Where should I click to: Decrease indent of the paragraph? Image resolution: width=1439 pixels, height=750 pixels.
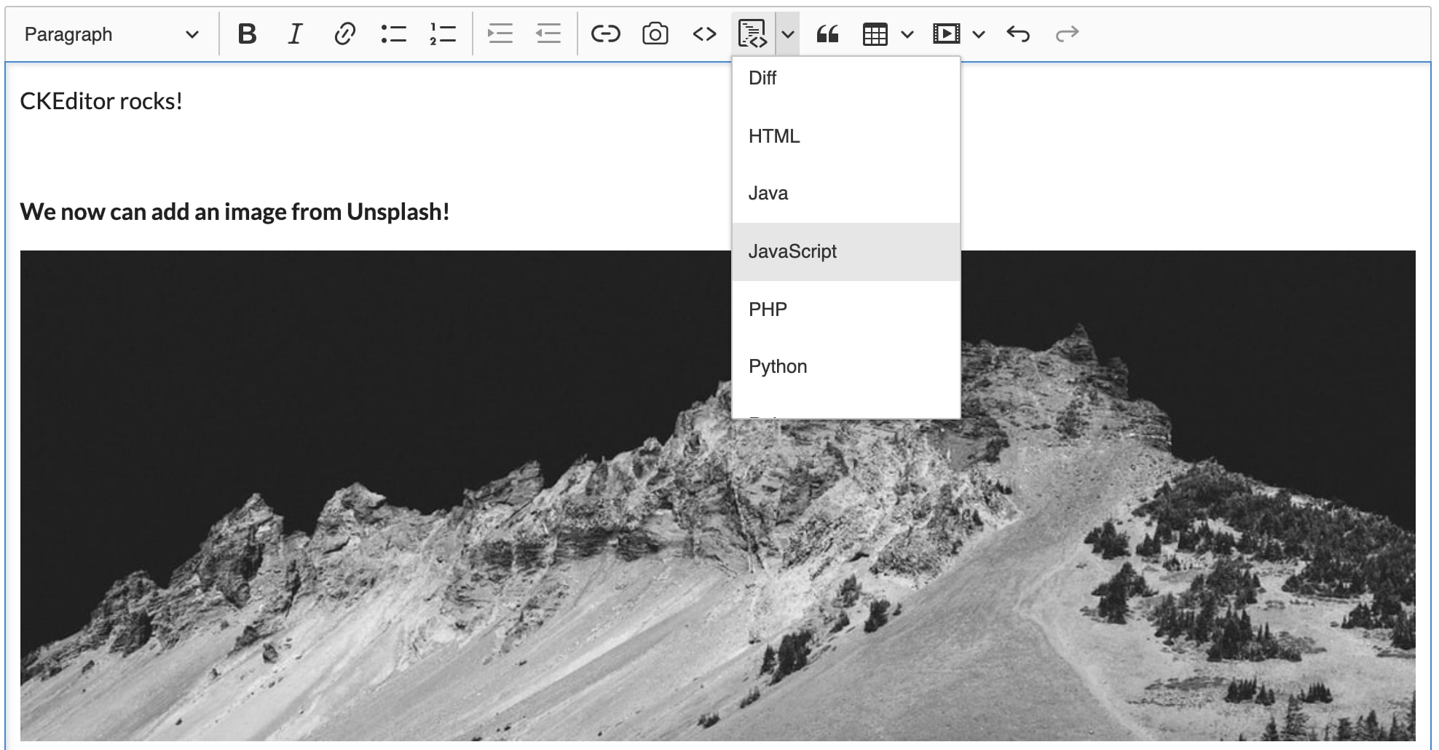[x=548, y=34]
